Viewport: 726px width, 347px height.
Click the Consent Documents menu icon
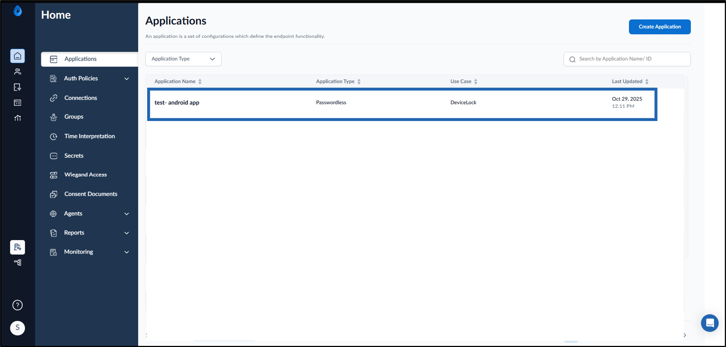[x=54, y=194]
